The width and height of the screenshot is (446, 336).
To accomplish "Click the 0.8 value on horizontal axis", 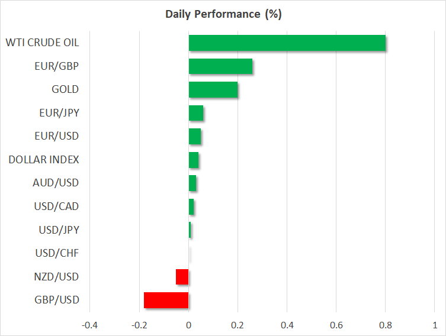I will tap(386, 325).
